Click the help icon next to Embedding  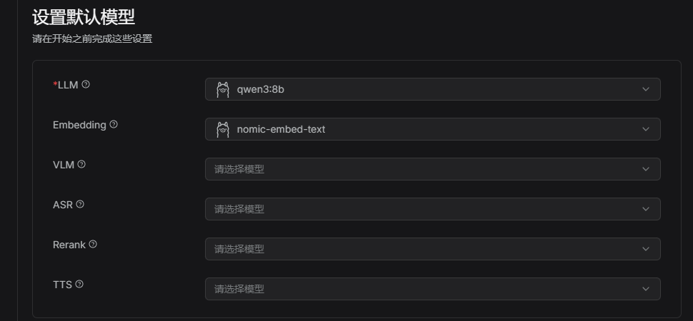coord(114,125)
